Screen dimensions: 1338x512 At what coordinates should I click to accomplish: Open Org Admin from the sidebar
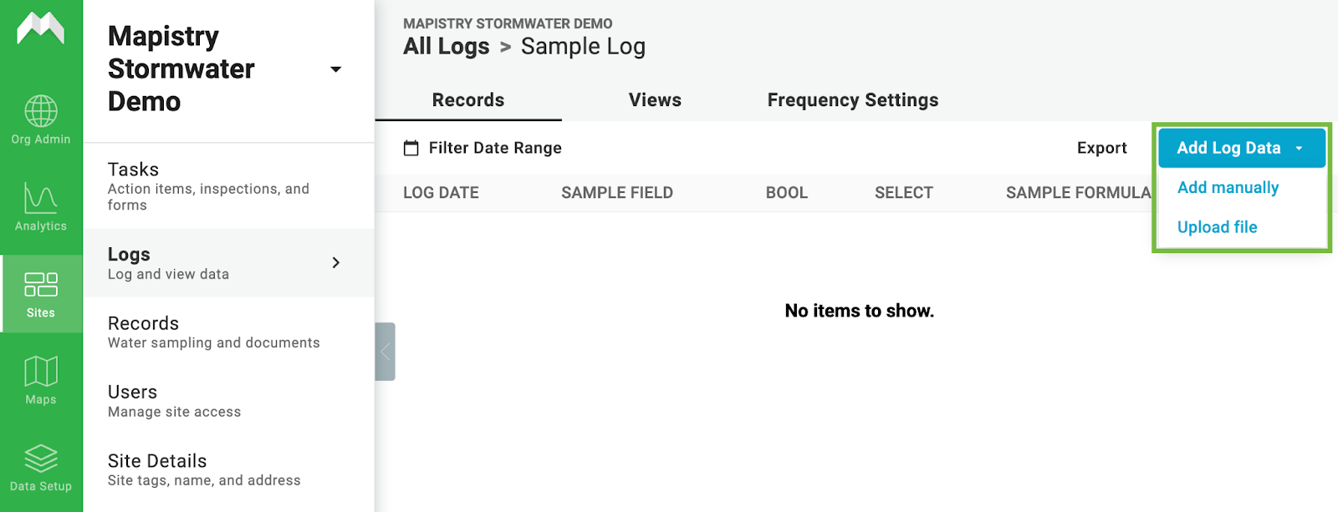pos(40,117)
